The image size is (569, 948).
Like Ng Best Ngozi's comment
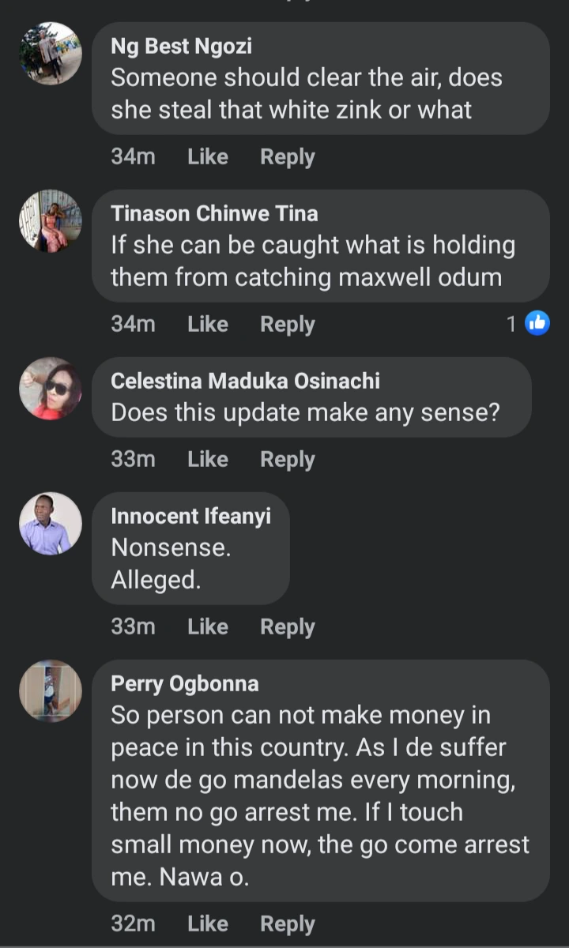click(x=208, y=157)
